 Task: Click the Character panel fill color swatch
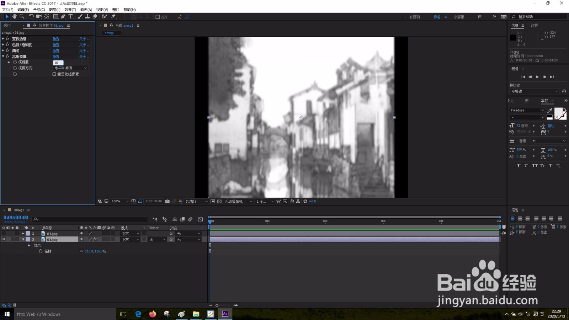(x=558, y=112)
